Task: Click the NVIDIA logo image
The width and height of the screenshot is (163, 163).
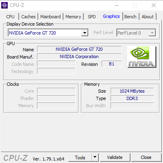Action: (x=142, y=57)
